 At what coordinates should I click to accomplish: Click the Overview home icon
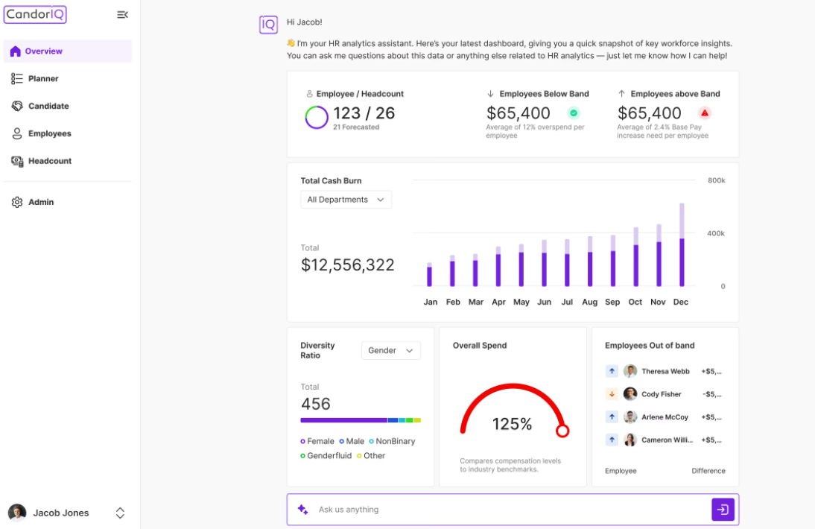click(16, 51)
